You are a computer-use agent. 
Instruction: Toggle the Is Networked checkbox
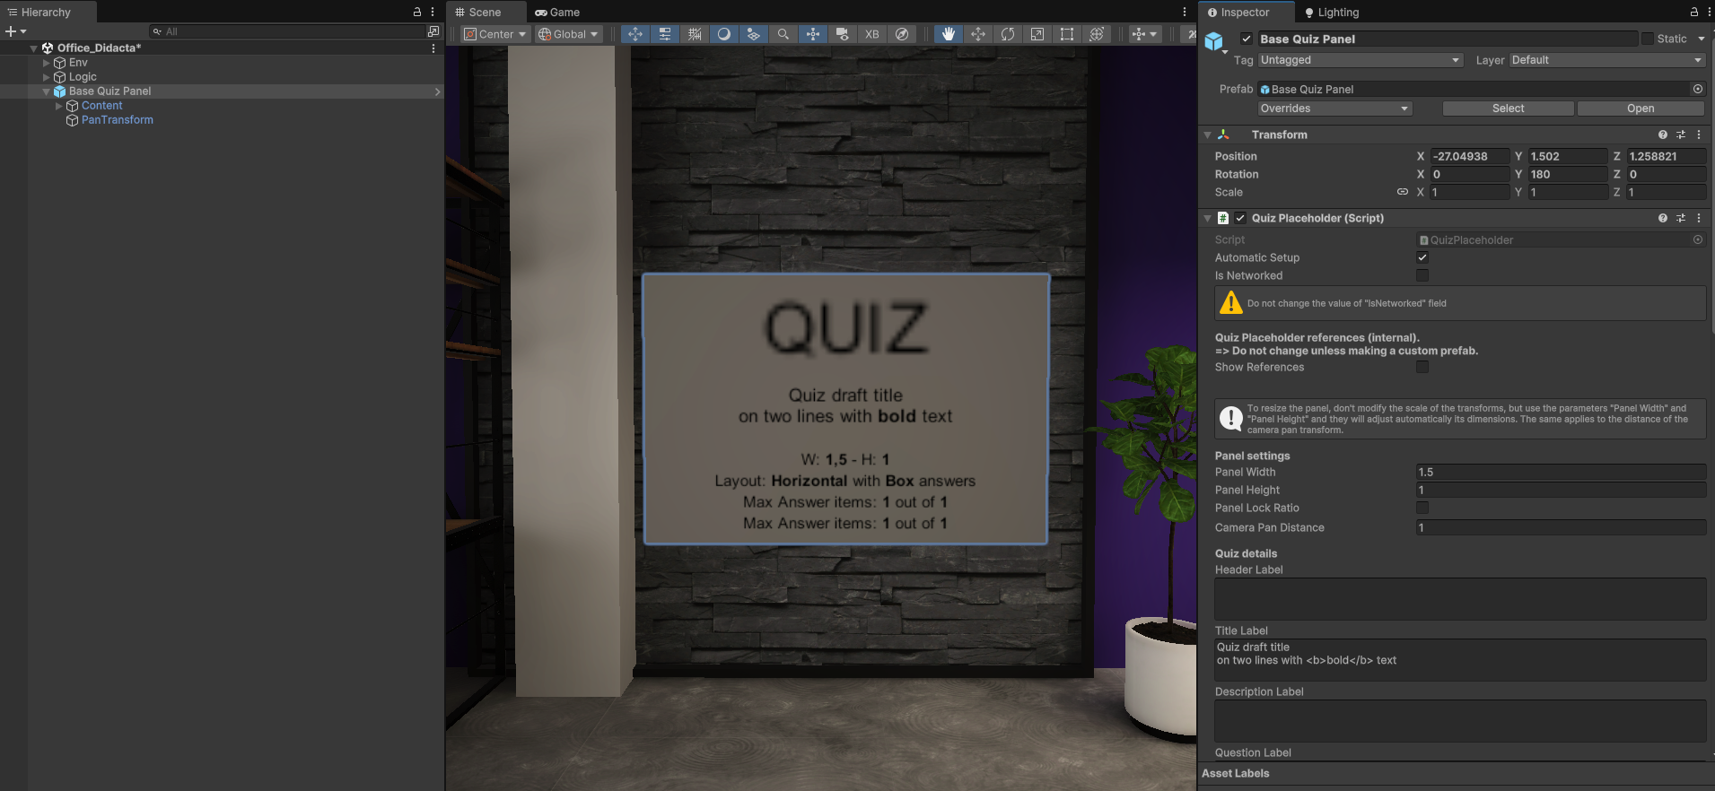[x=1422, y=275]
